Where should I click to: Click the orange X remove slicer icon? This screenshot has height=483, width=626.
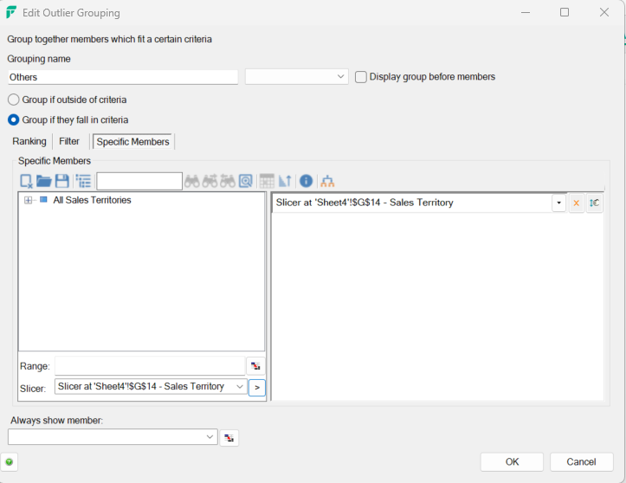click(x=577, y=203)
